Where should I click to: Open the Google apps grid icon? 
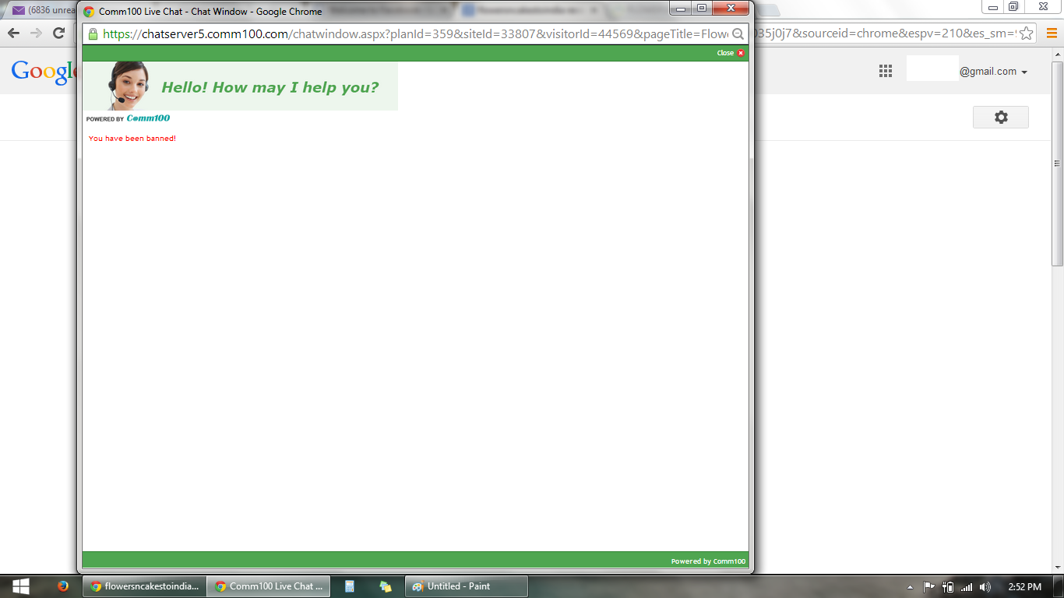(x=886, y=72)
